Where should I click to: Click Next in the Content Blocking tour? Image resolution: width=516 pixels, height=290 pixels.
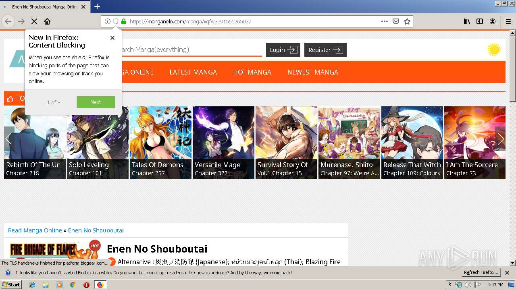point(96,102)
